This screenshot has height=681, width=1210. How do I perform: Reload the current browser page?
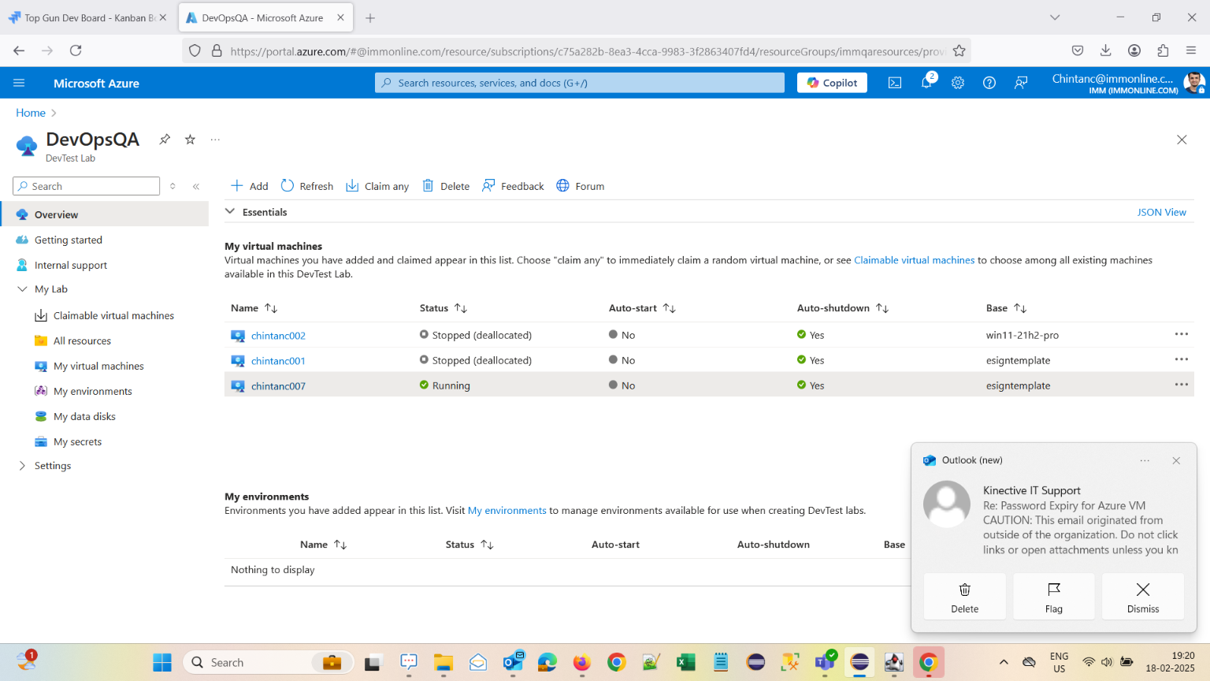click(76, 50)
